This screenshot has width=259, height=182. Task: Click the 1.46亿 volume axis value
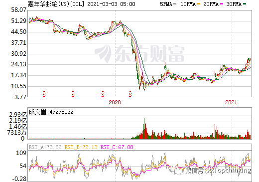point(18,127)
